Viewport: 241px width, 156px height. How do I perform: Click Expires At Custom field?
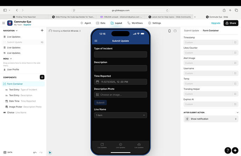211,104
